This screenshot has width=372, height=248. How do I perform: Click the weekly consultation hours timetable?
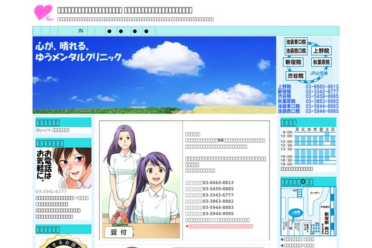pyautogui.click(x=308, y=146)
